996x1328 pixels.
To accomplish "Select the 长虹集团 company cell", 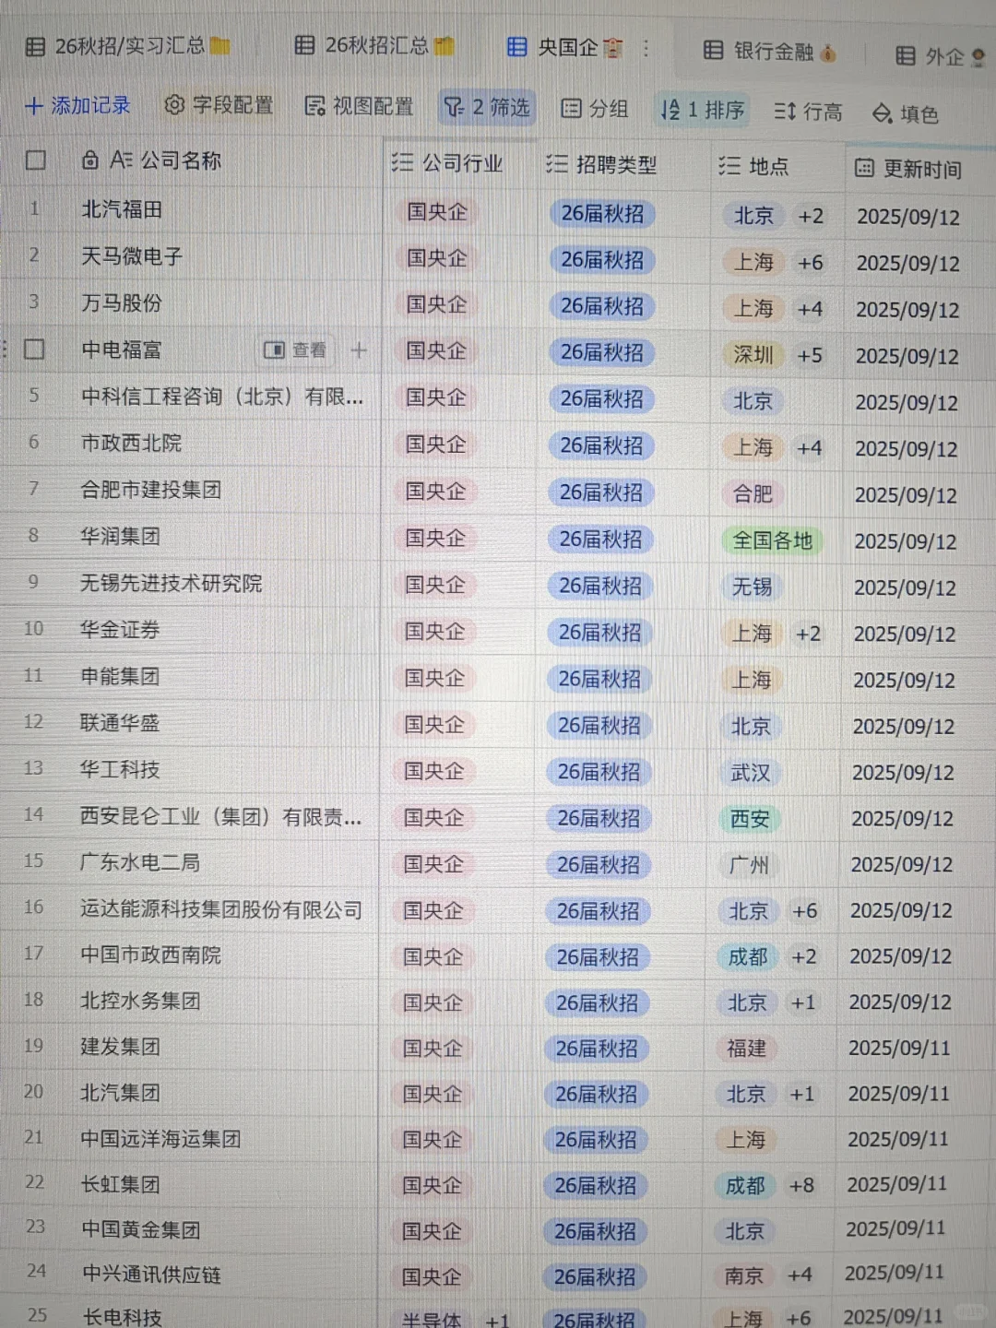I will pyautogui.click(x=120, y=1184).
